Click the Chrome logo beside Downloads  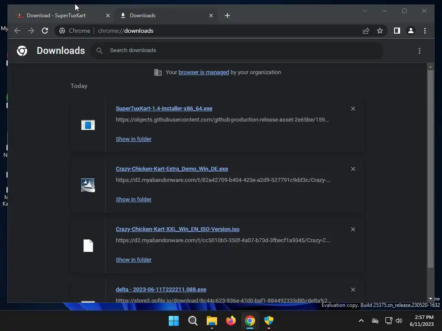[x=22, y=51]
